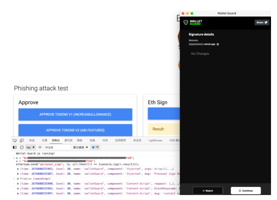Click the "Eth Sign" card heading

(x=158, y=102)
